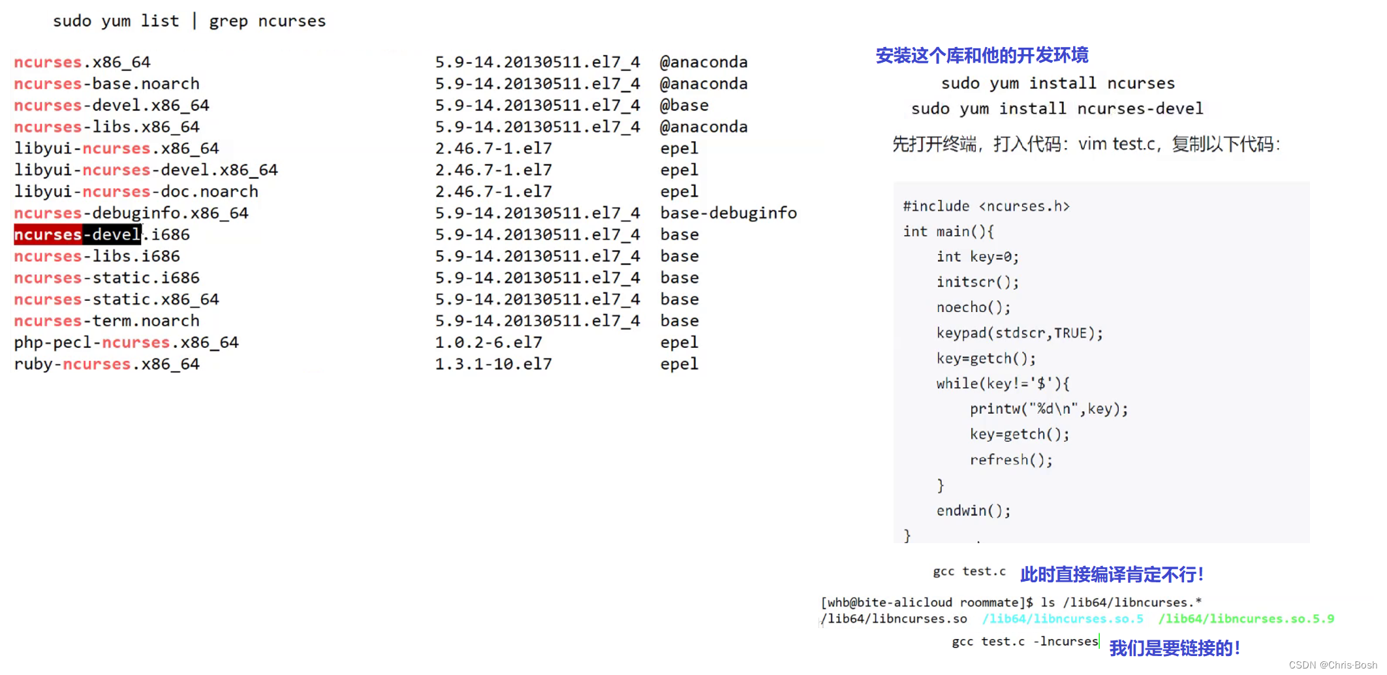This screenshot has height=675, width=1387.
Task: Click the 'gcc test.c' command text
Action: pos(969,571)
